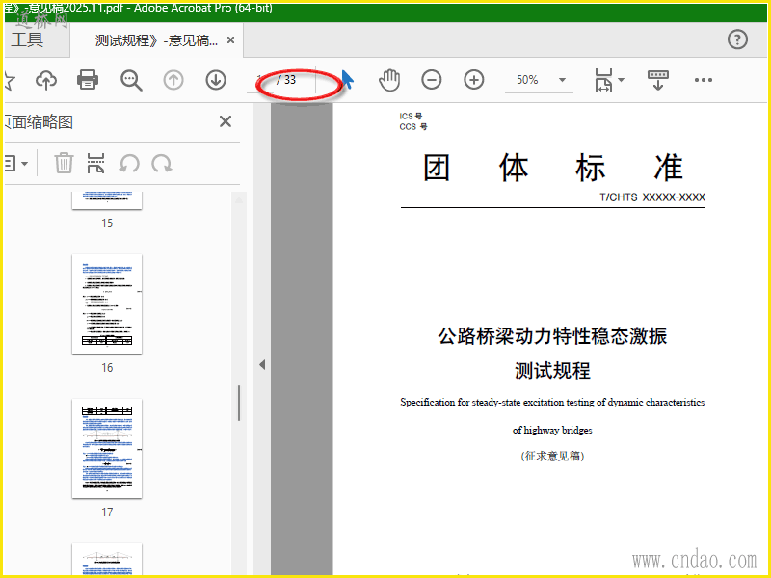Go to previous page arrow
This screenshot has height=578, width=771.
pos(173,80)
